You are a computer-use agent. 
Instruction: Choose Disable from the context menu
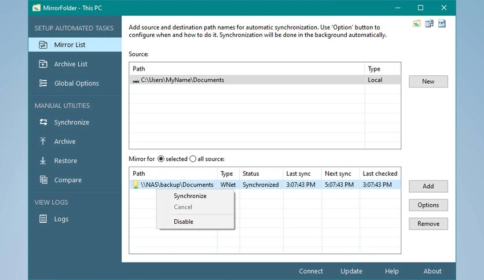click(195, 222)
